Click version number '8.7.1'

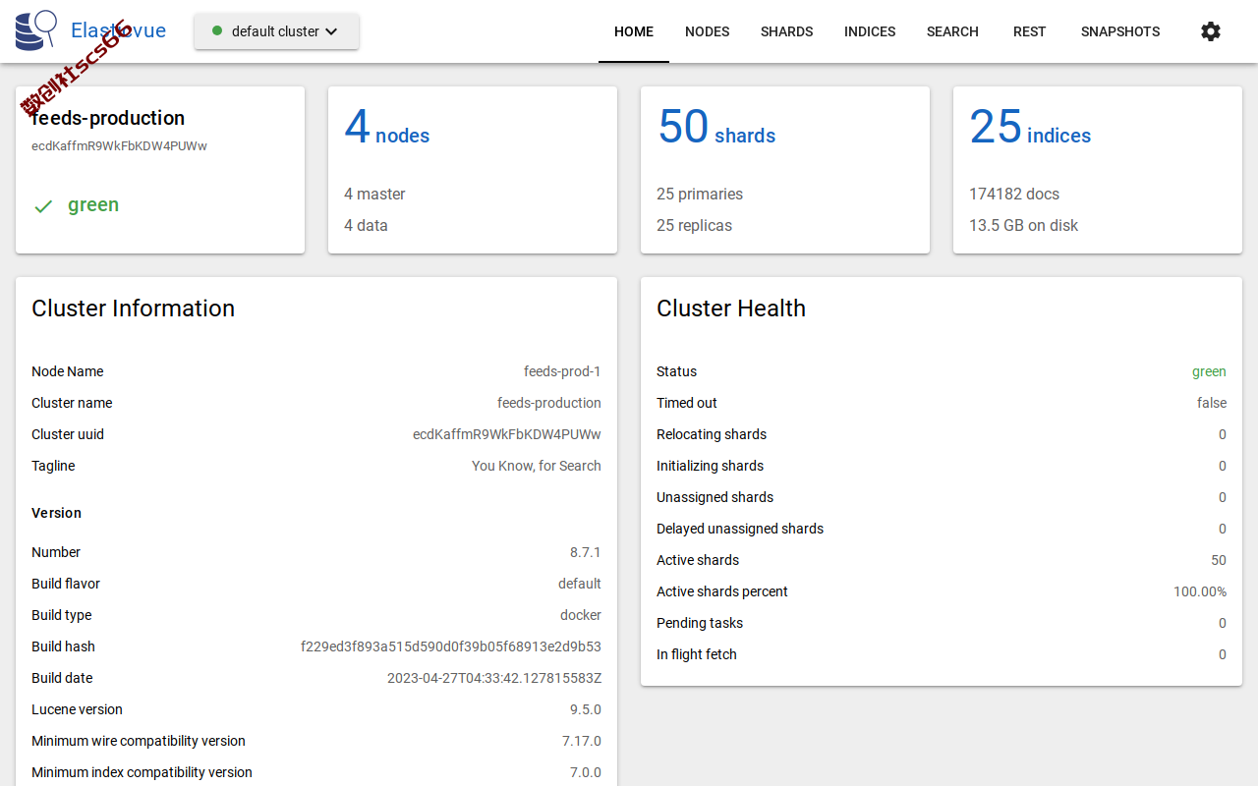pos(586,552)
